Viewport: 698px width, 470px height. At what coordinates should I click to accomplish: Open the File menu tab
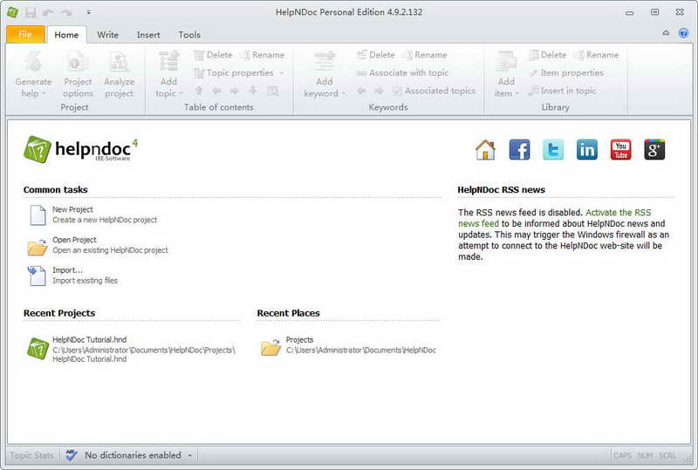coord(25,34)
